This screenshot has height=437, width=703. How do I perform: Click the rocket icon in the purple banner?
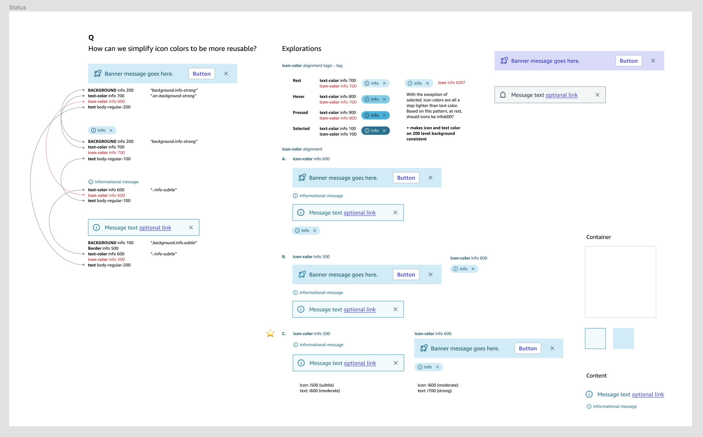(504, 61)
